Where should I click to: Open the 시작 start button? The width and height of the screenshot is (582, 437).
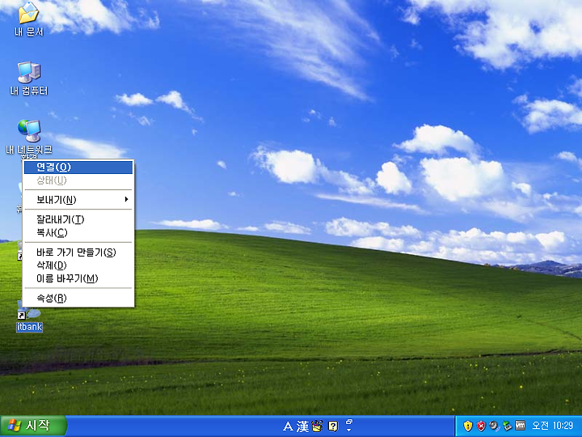tap(33, 426)
